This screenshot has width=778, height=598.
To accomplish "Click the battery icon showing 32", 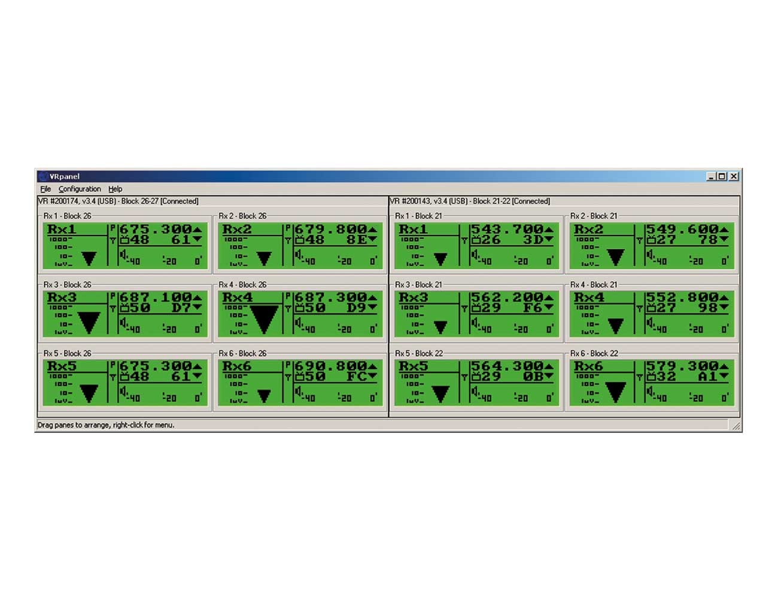I will point(651,377).
